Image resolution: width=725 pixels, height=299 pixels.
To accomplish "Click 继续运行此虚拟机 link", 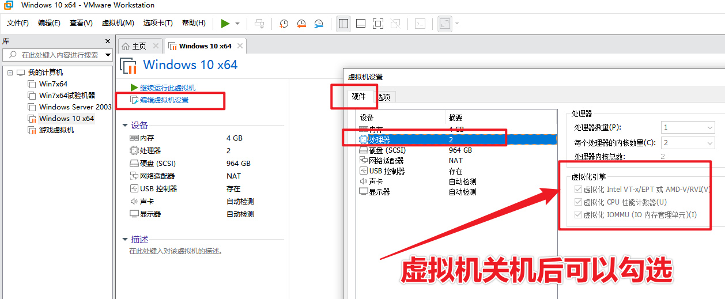I will (x=167, y=88).
